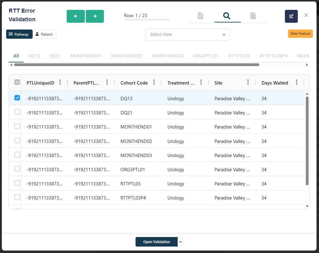Viewport: 319px width, 253px height.
Task: Click the open-in-new-window icon button
Action: pyautogui.click(x=291, y=16)
